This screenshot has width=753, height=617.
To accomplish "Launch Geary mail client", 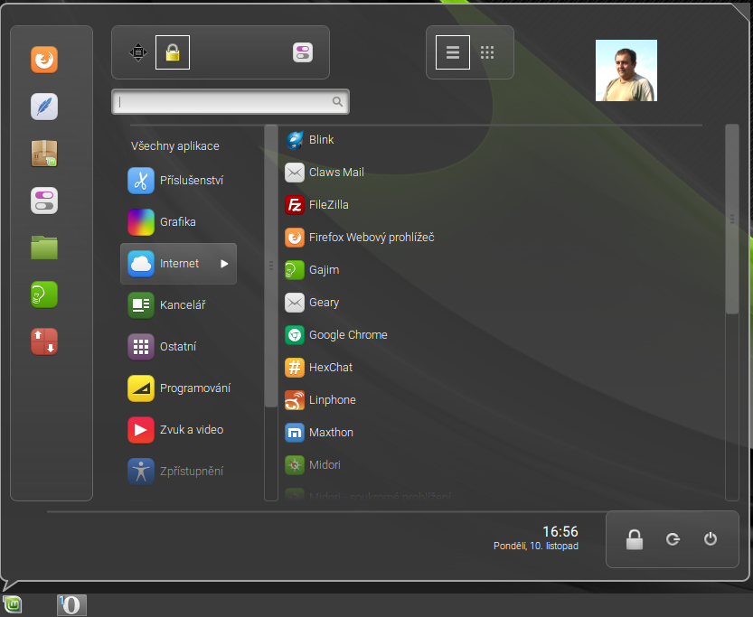I will click(312, 303).
